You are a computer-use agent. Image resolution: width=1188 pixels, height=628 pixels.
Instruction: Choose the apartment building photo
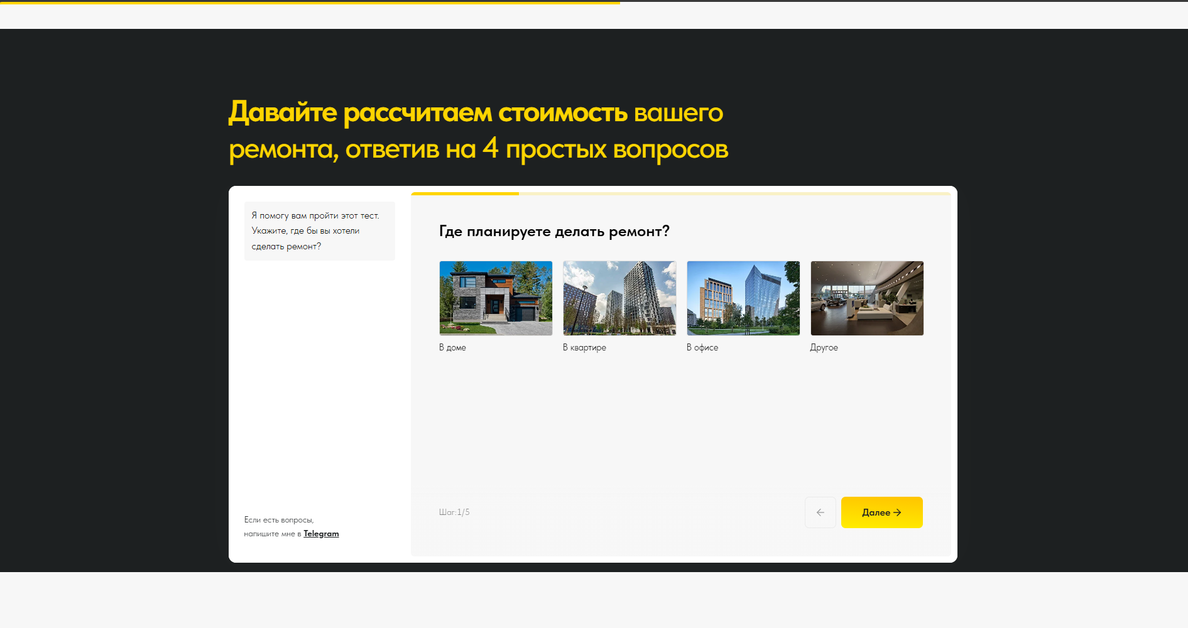coord(619,298)
